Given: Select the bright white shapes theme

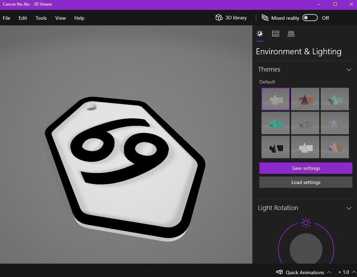Looking at the screenshot, I should [305, 147].
